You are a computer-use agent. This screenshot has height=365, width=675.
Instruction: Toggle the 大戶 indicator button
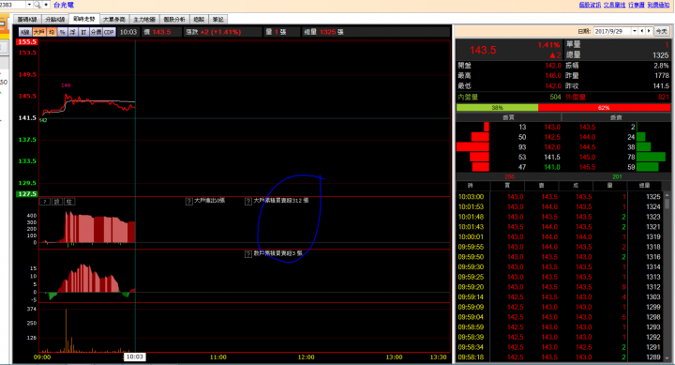coord(38,32)
